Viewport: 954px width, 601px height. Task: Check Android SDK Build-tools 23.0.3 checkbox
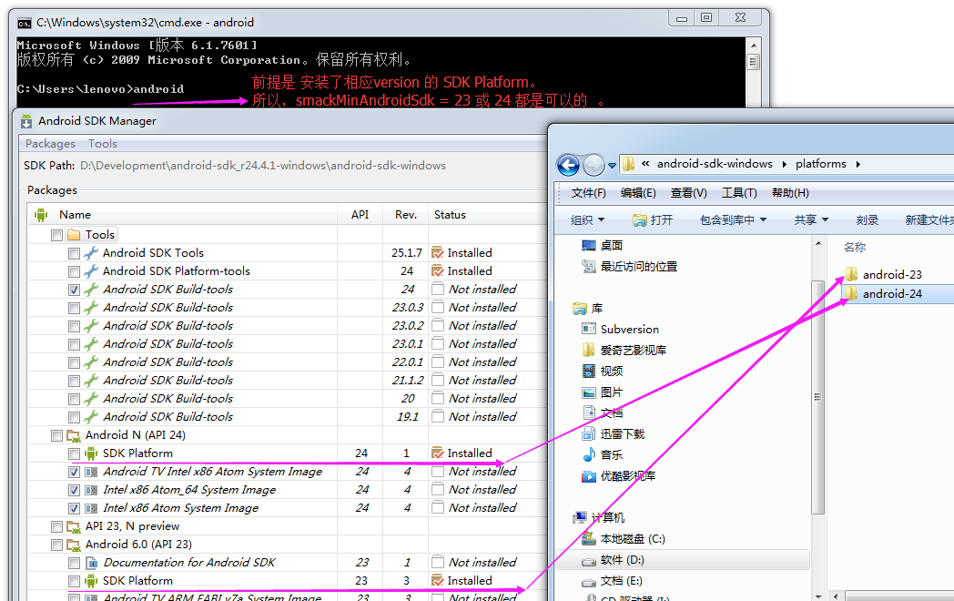[74, 308]
